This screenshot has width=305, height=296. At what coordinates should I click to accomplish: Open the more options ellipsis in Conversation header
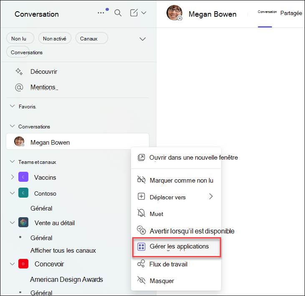pos(101,13)
